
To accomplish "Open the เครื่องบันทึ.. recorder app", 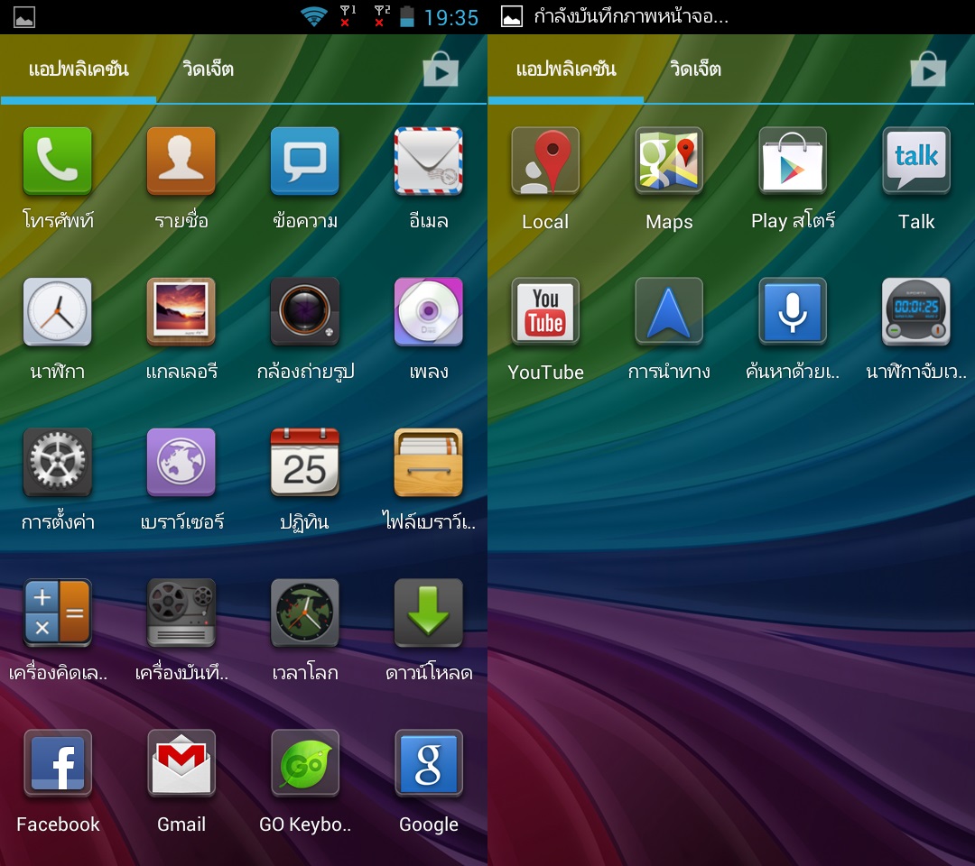I will coord(181,613).
